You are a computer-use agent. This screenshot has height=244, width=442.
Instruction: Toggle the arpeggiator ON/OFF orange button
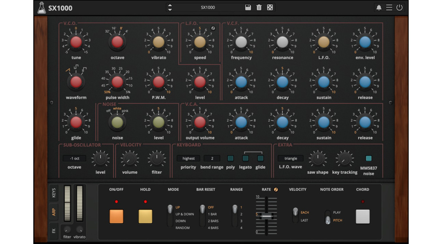pos(117,216)
